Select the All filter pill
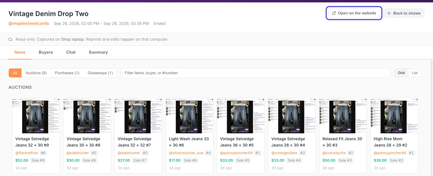This screenshot has width=433, height=176. (x=15, y=73)
